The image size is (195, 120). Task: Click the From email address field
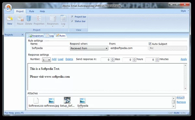128,48
